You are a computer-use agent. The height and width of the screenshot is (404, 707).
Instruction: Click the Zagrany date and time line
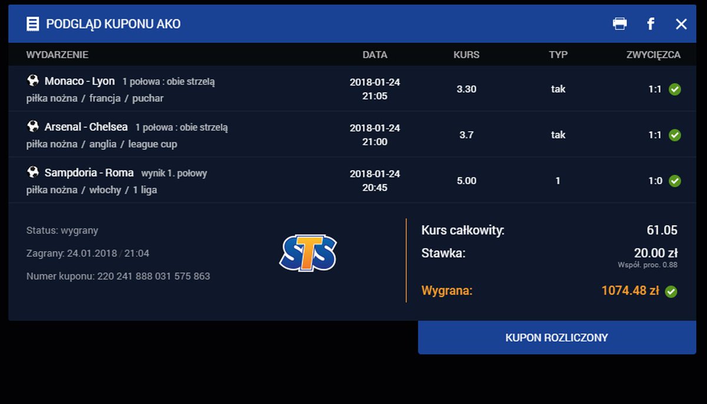coord(88,253)
